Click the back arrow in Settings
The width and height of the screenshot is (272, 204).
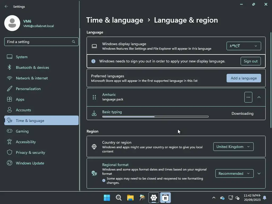pos(6,6)
